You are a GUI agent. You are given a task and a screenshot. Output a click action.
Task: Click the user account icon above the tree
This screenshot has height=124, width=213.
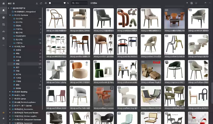point(37,3)
